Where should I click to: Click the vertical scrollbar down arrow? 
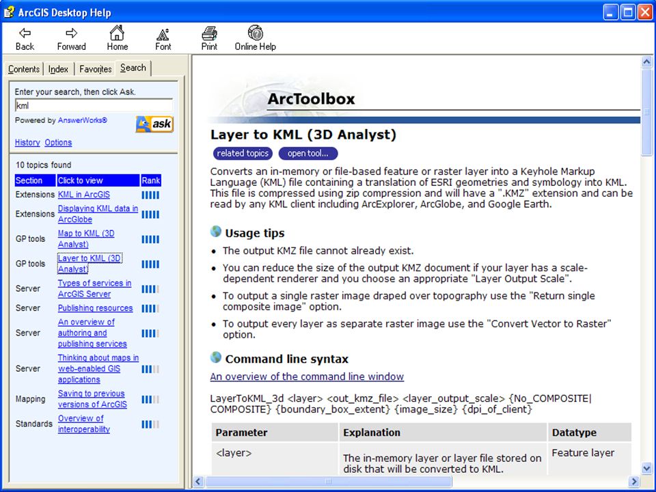click(x=646, y=468)
